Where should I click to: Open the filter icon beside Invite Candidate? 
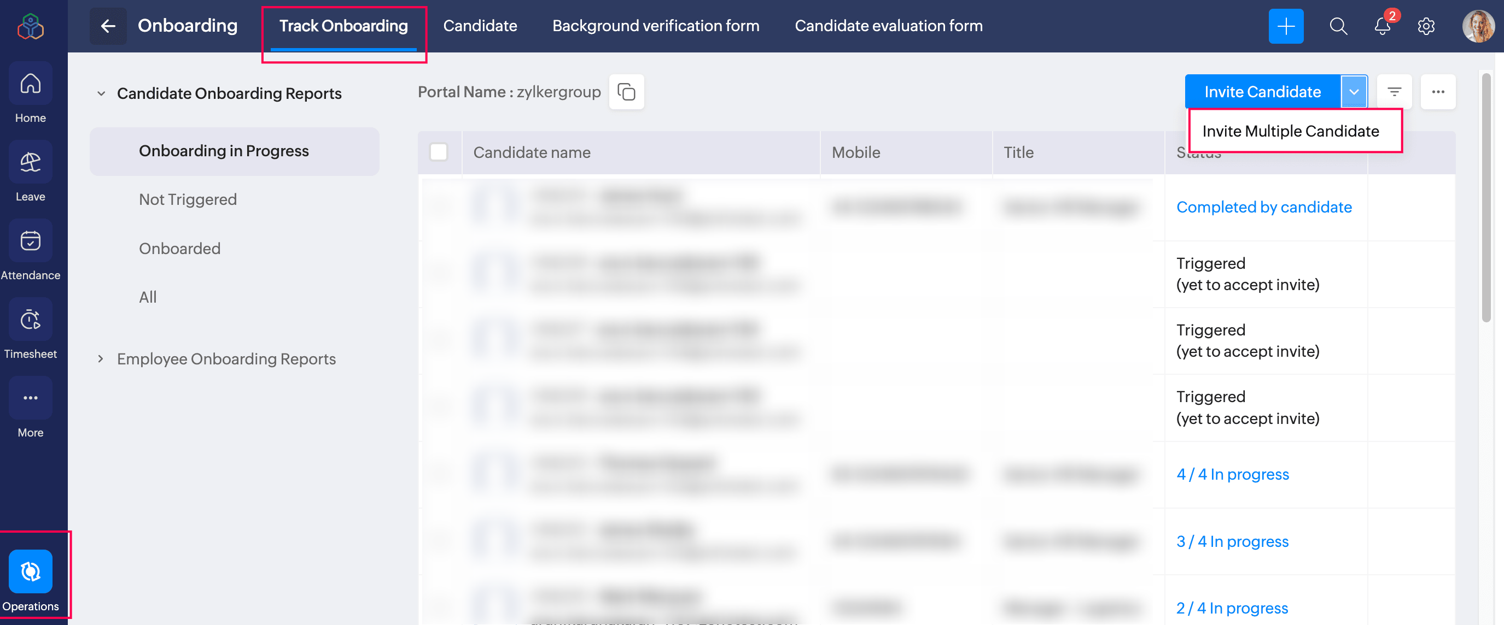click(x=1394, y=92)
